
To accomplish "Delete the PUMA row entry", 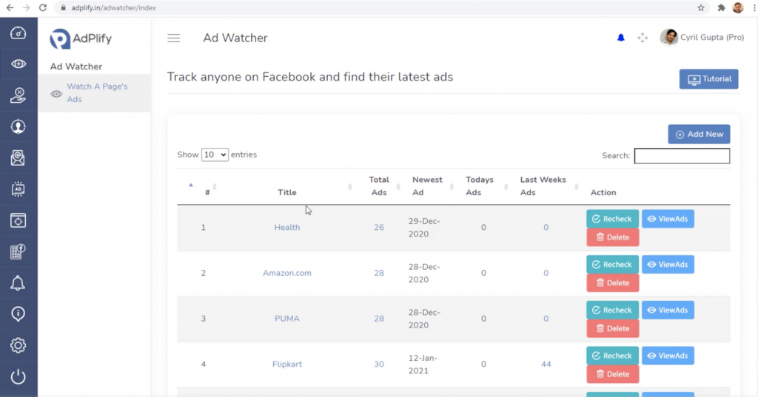I will tap(612, 328).
